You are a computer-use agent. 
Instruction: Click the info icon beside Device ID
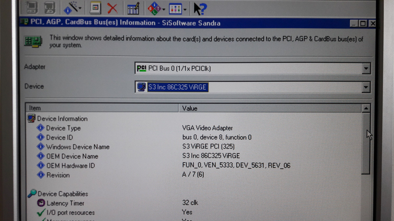pos(41,137)
